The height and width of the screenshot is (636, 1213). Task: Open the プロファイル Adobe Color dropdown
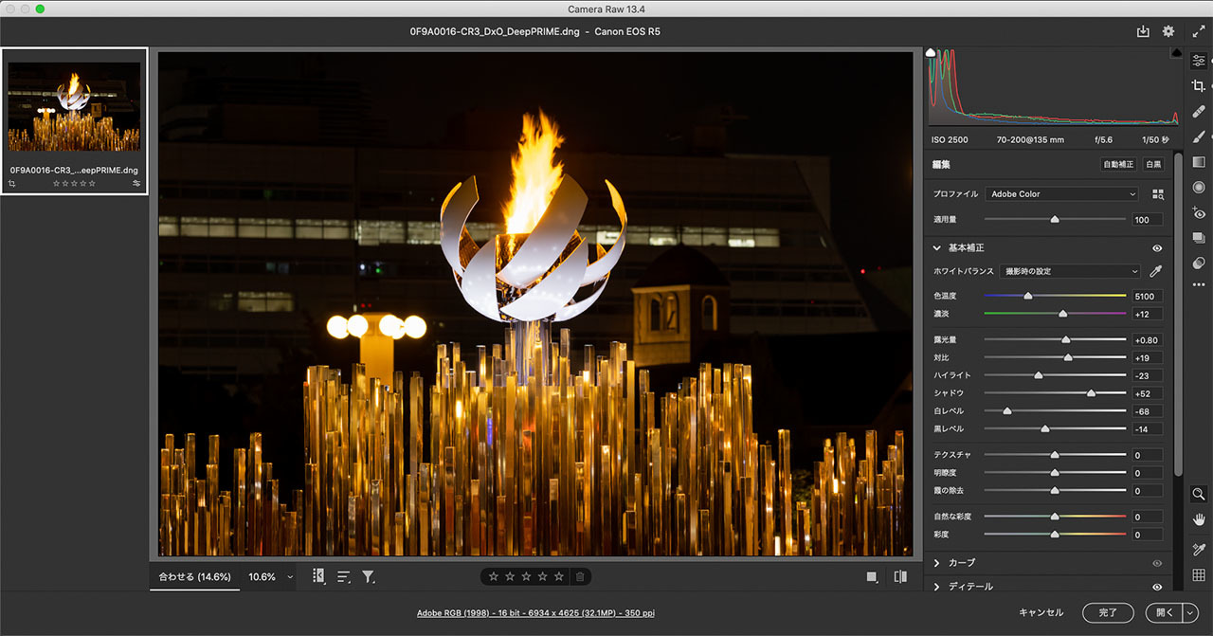click(x=1061, y=194)
